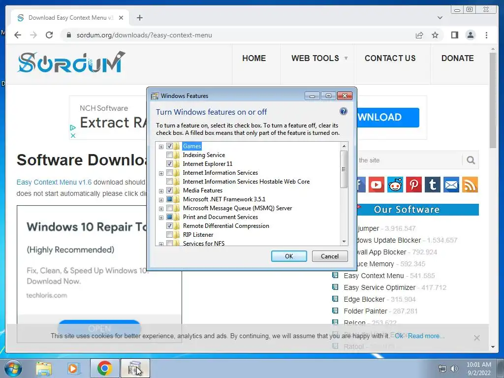
Task: Expand Print and Document Services node
Action: [161, 217]
